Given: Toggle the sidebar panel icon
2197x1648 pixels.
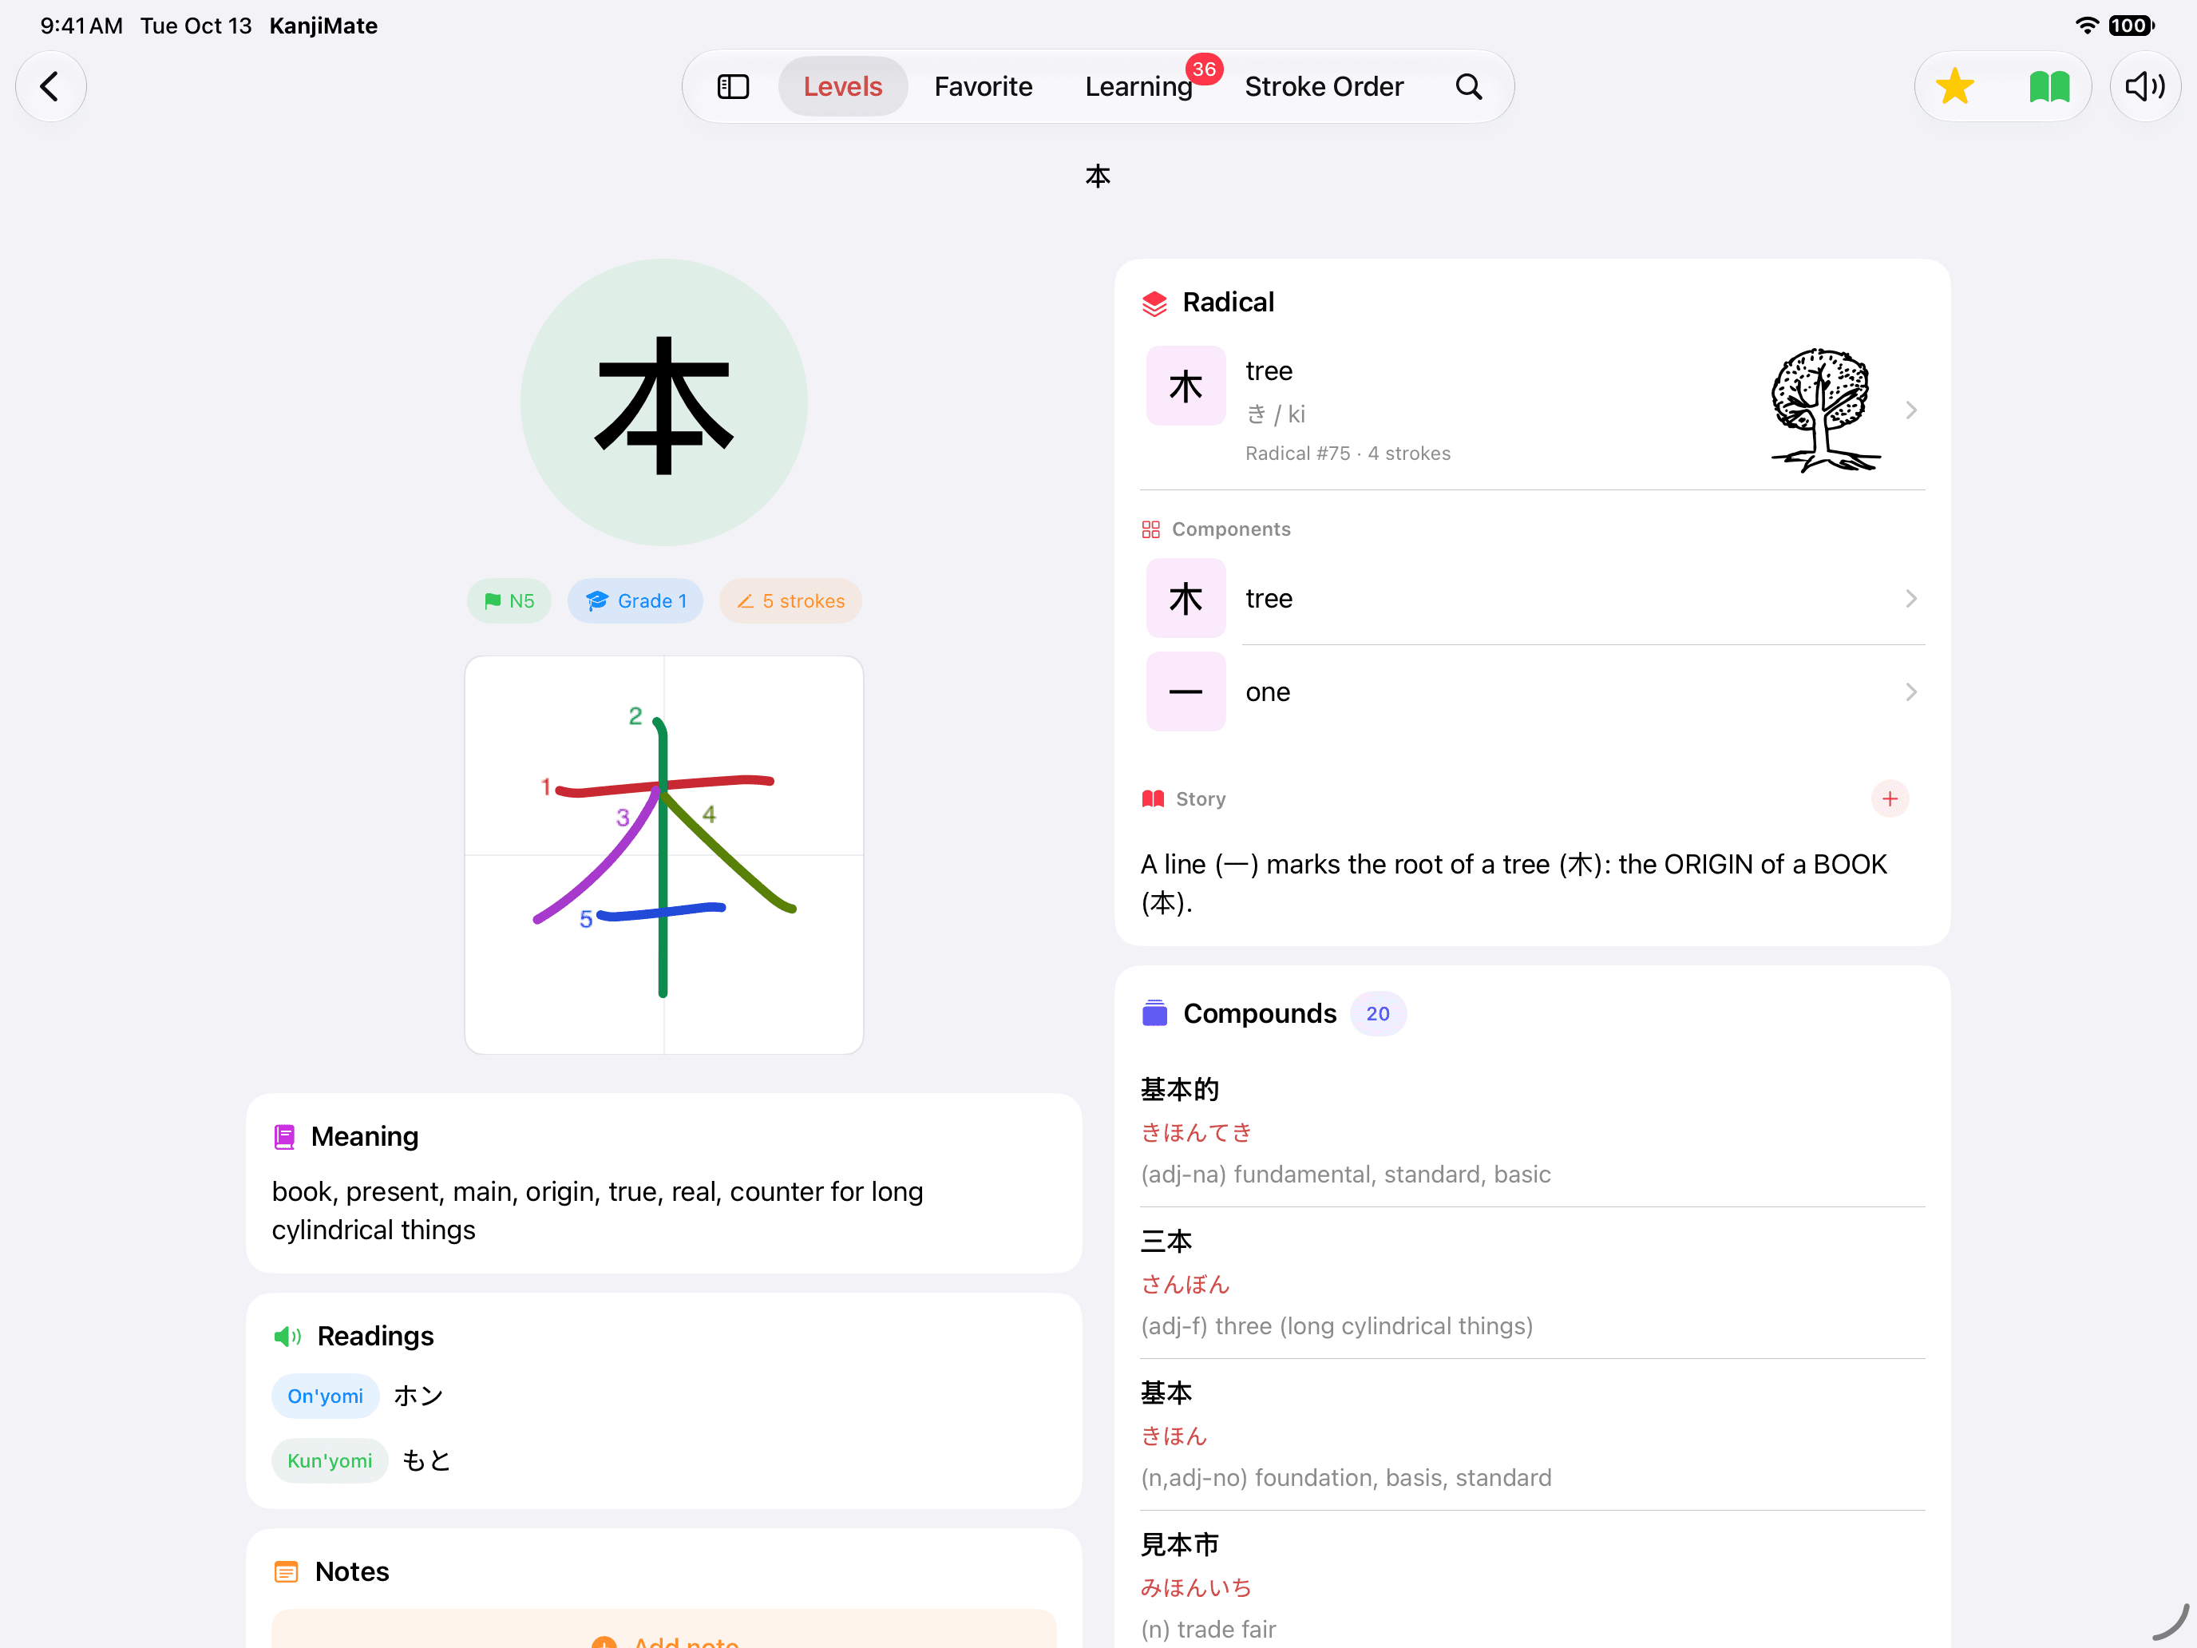Looking at the screenshot, I should tap(733, 86).
